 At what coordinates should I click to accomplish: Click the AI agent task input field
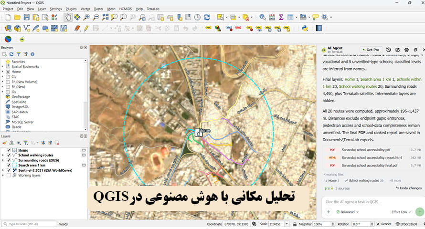[x=372, y=202]
